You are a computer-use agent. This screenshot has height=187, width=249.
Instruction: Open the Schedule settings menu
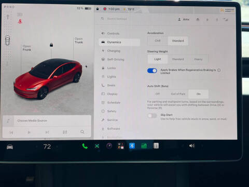[119, 102]
